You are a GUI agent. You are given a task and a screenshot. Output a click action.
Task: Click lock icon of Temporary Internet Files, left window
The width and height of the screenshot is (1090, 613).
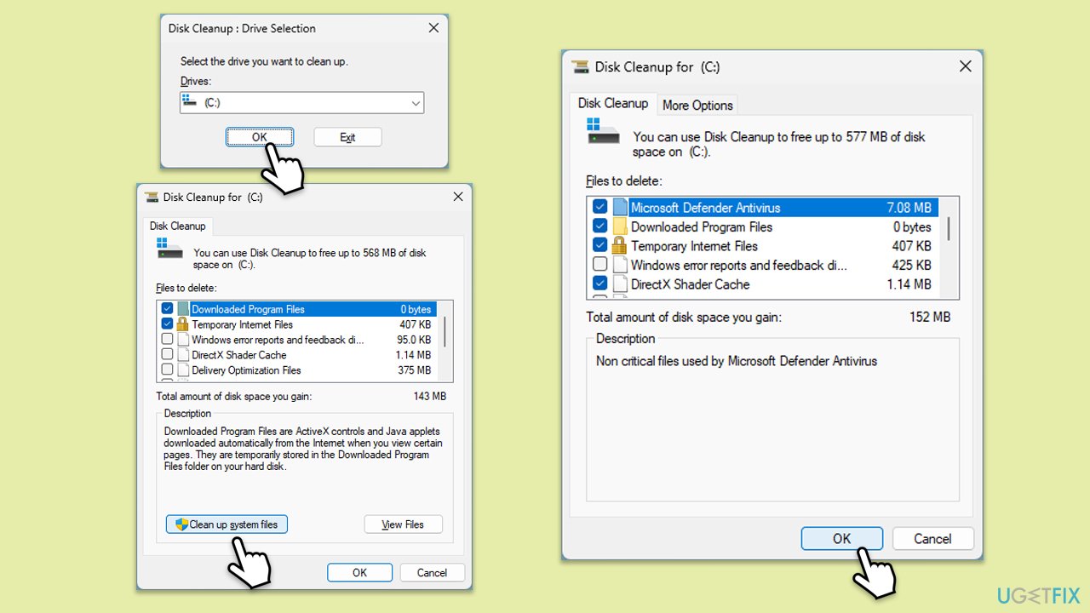(x=182, y=324)
